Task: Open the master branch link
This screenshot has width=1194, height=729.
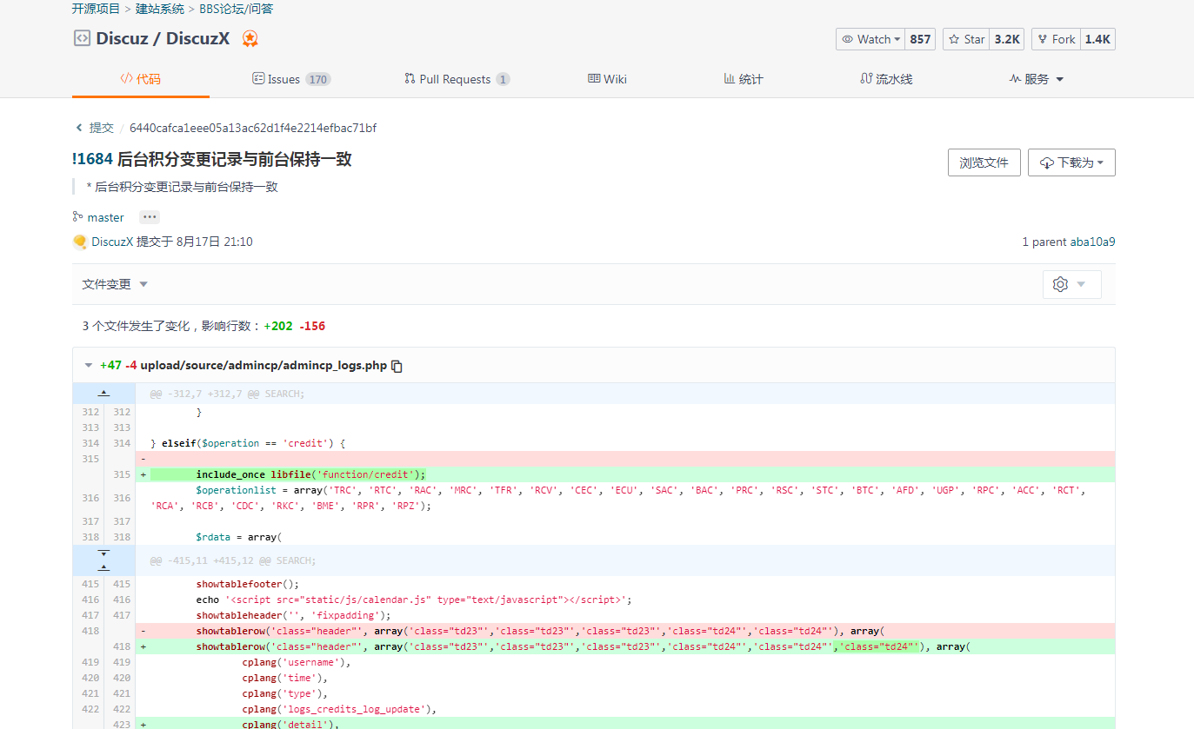Action: pos(106,217)
